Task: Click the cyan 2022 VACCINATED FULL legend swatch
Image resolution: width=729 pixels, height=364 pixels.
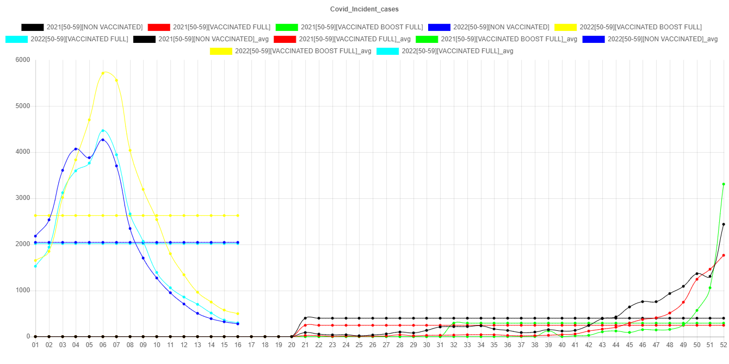Action: coord(16,39)
